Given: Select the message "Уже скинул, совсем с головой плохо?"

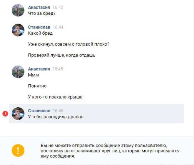Looking at the screenshot, I should 69,44.
